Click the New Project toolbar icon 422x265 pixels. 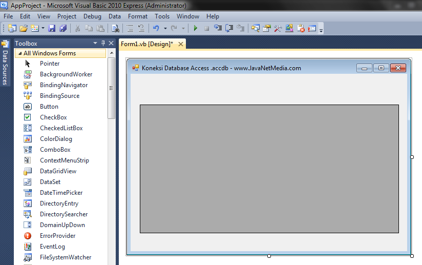click(x=12, y=28)
